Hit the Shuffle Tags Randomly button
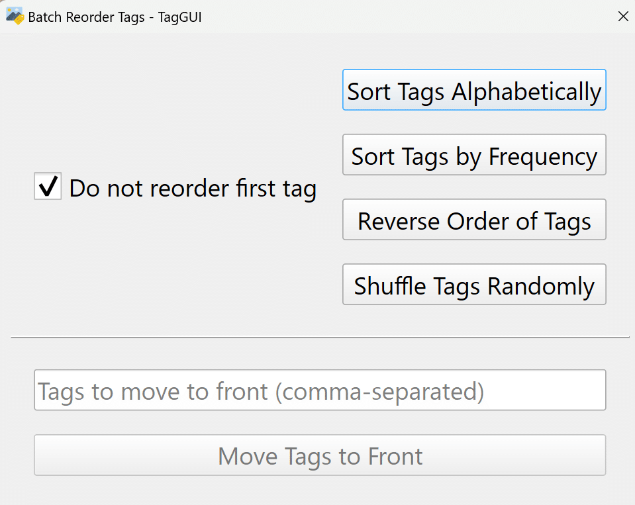635x505 pixels. [x=474, y=285]
